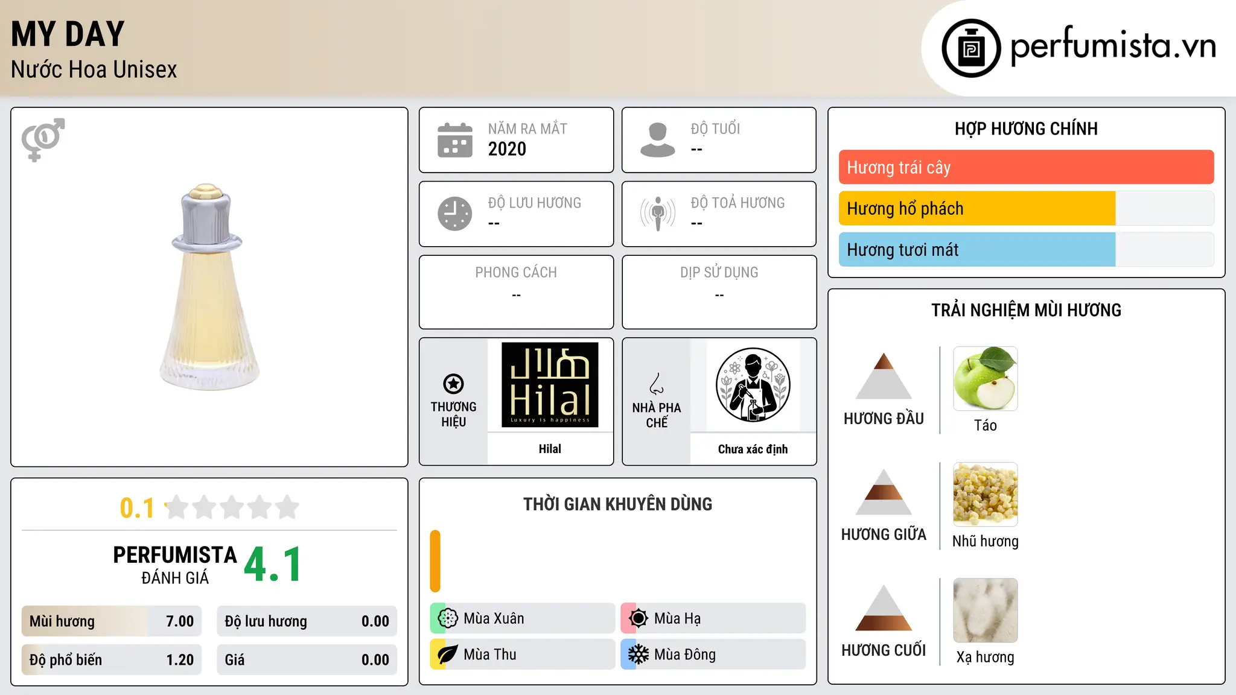Click the Hương giữa pyramid icon
1236x695 pixels.
[884, 492]
